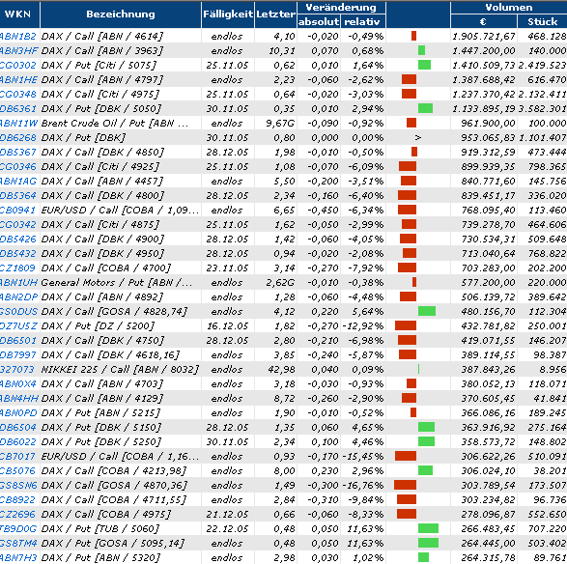
Task: Select volume value 1.447.200,00
Action: tap(484, 50)
